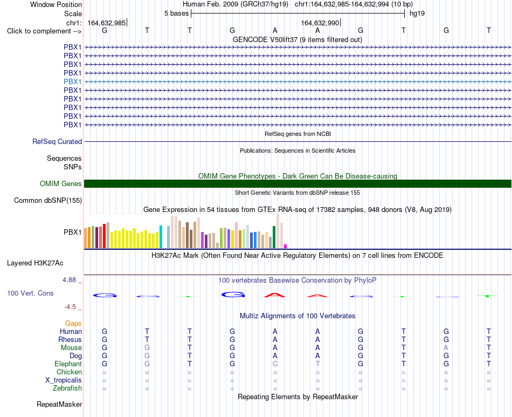Screen dimensions: 512x417
Task: Click the chr1: ruler label
Action: click(x=74, y=23)
